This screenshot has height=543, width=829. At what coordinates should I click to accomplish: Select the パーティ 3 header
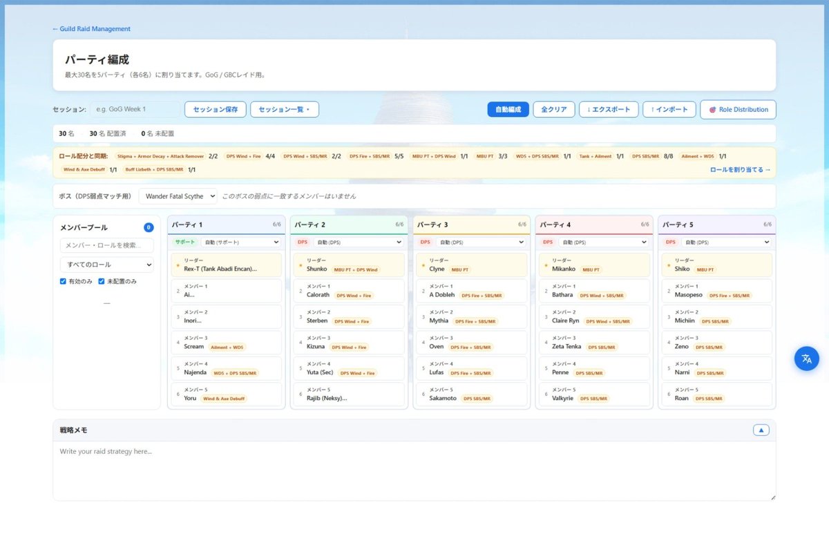tap(472, 225)
